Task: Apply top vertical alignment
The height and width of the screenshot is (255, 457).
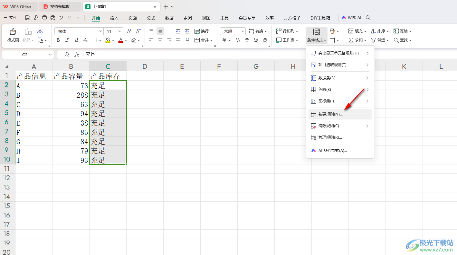Action: coord(151,31)
